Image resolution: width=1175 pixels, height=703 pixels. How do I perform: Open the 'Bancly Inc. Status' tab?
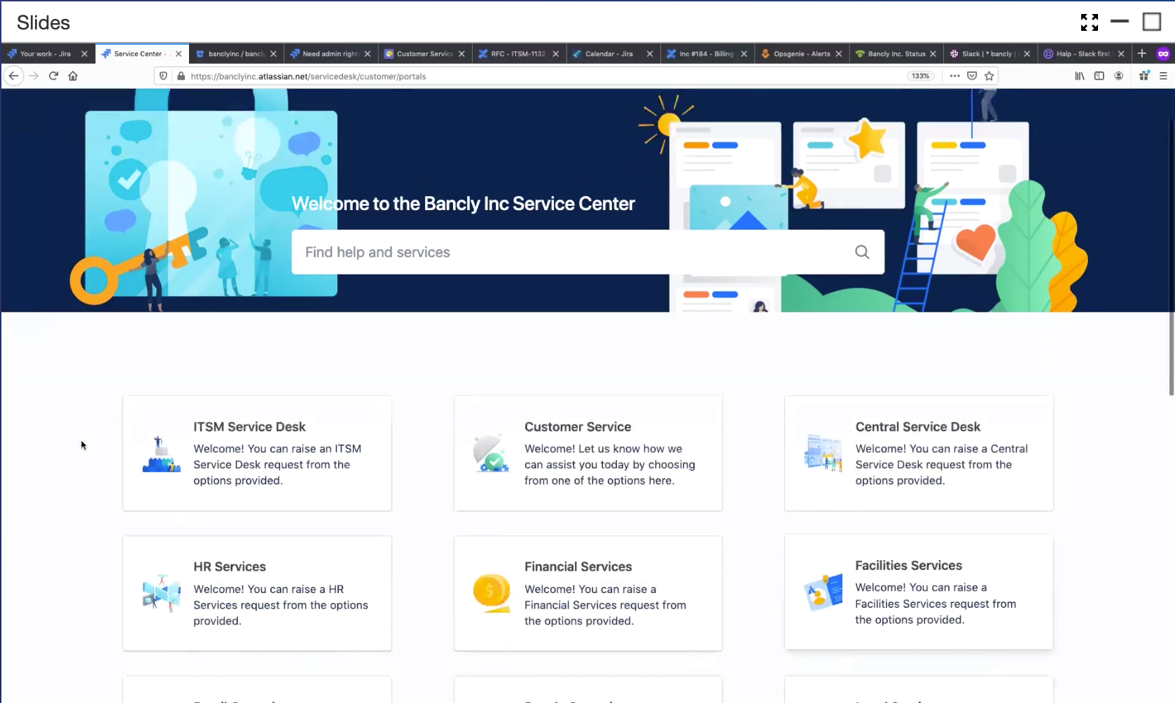tap(896, 53)
